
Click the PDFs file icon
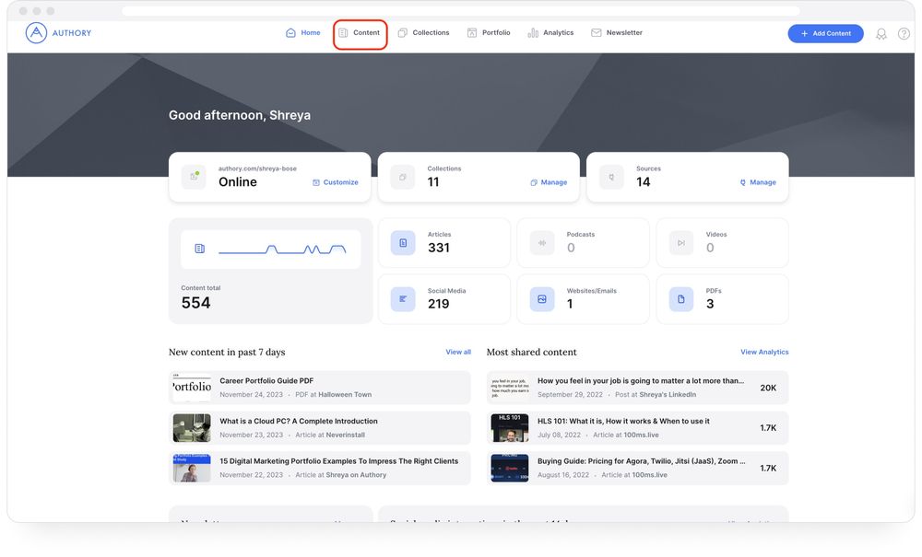tap(681, 299)
